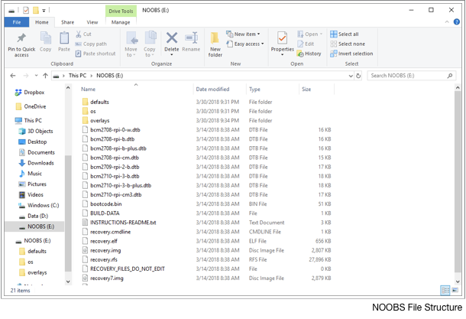Click Invert selection in ribbon
The width and height of the screenshot is (466, 319).
point(351,54)
